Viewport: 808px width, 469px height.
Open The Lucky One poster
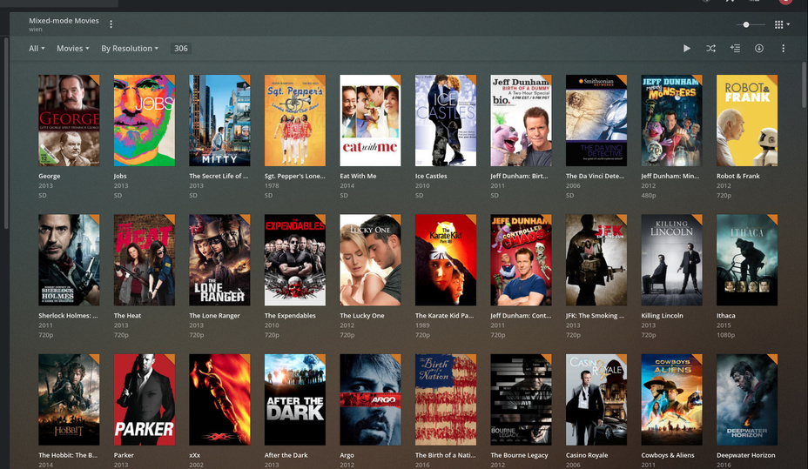[370, 260]
